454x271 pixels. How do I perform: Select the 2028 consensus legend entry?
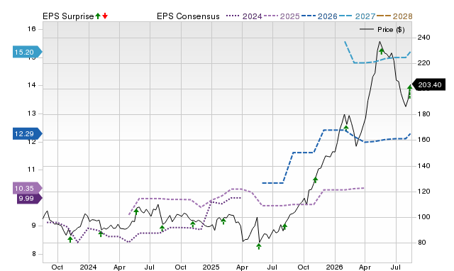click(x=394, y=16)
